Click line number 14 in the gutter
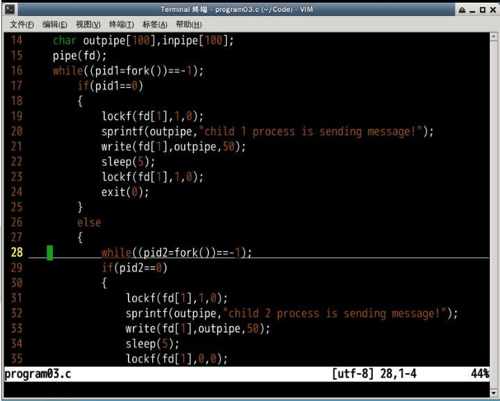This screenshot has height=401, width=500. click(x=16, y=40)
